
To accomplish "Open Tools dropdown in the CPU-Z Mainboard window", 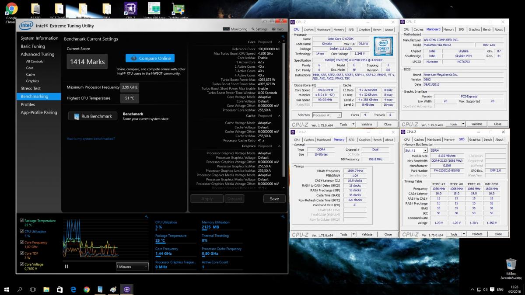I will click(x=455, y=124).
